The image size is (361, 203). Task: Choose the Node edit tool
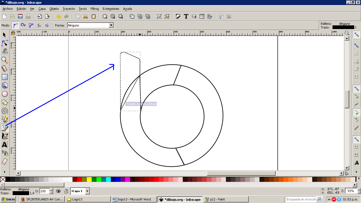[x=5, y=43]
